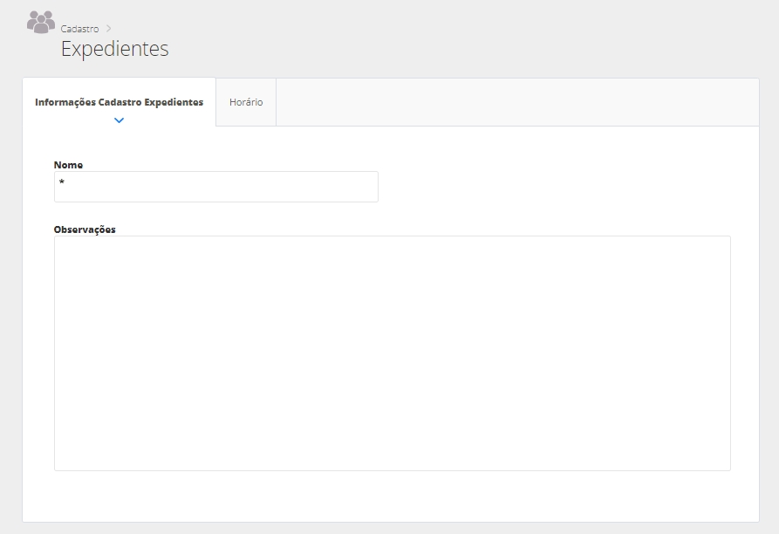
Task: Click the empty tab strip beside Horário
Action: (x=515, y=102)
